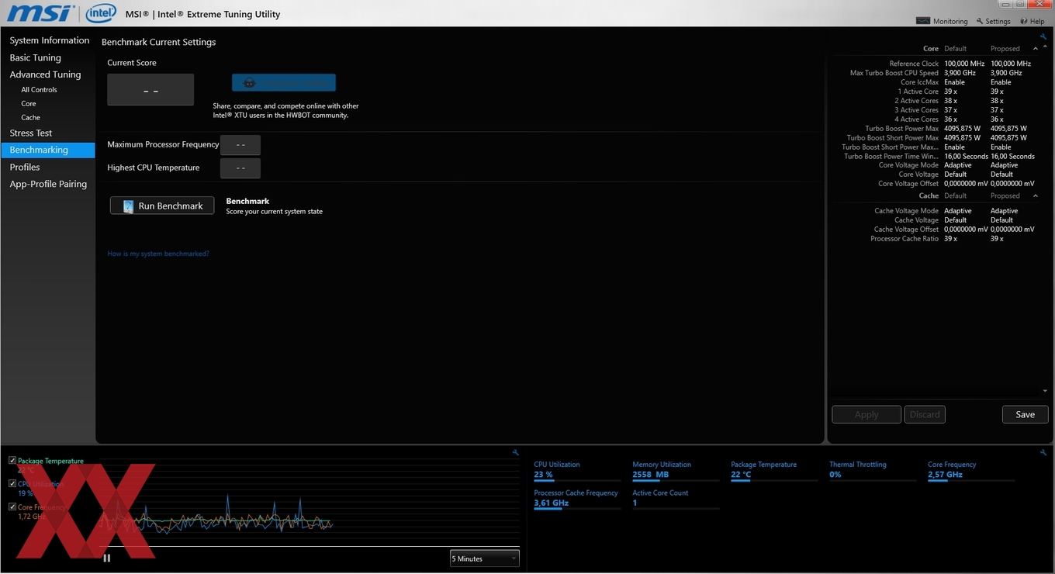Click Highest CPU Temperature value box
Image resolution: width=1055 pixels, height=574 pixels.
click(240, 168)
